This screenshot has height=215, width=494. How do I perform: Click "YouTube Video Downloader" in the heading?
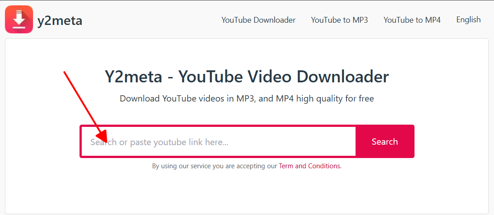point(284,77)
